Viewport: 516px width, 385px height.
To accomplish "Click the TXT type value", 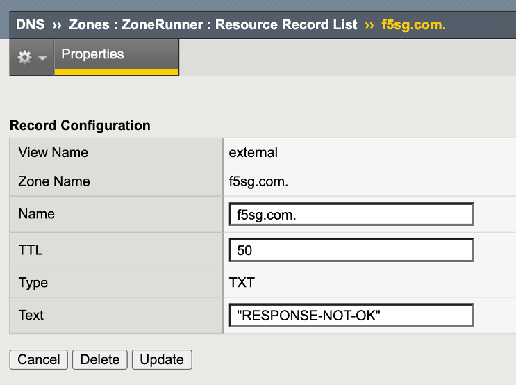I will tap(242, 283).
